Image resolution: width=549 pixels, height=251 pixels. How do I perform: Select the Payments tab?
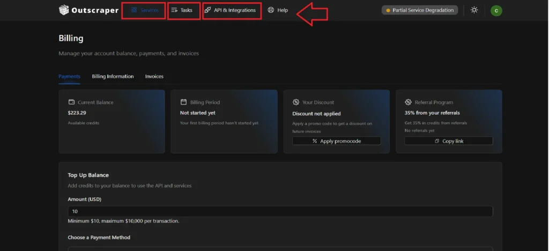coord(69,76)
